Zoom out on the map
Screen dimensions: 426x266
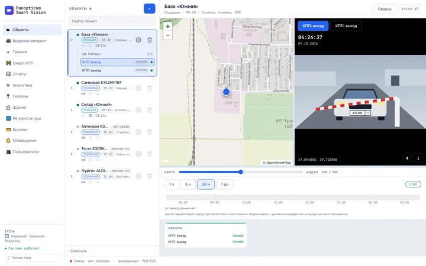(x=167, y=35)
